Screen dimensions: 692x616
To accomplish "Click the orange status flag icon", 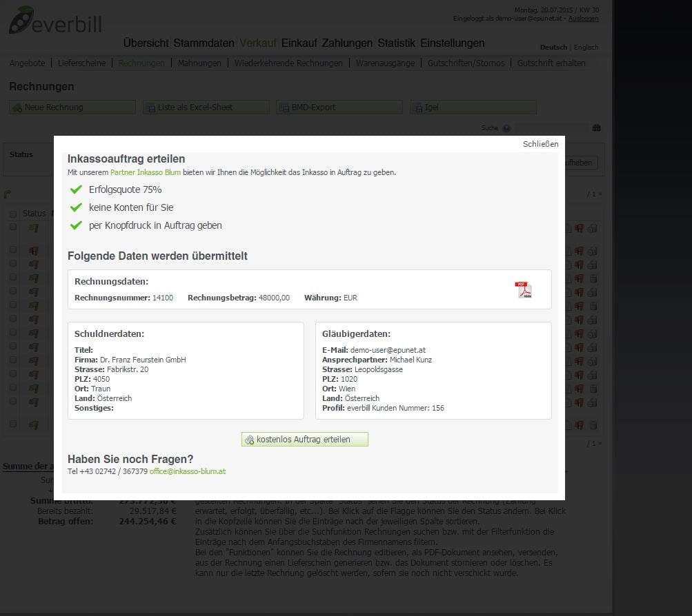I will tap(34, 228).
